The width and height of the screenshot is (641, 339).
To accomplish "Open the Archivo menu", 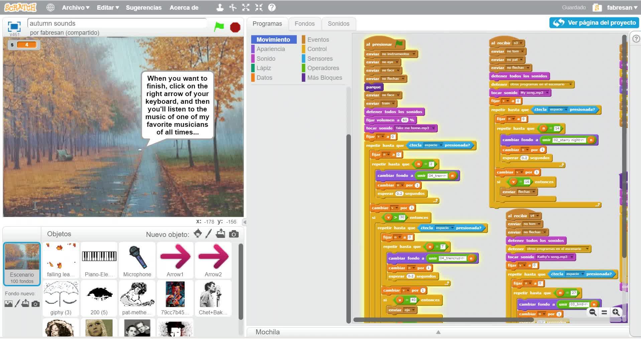I will pos(76,7).
